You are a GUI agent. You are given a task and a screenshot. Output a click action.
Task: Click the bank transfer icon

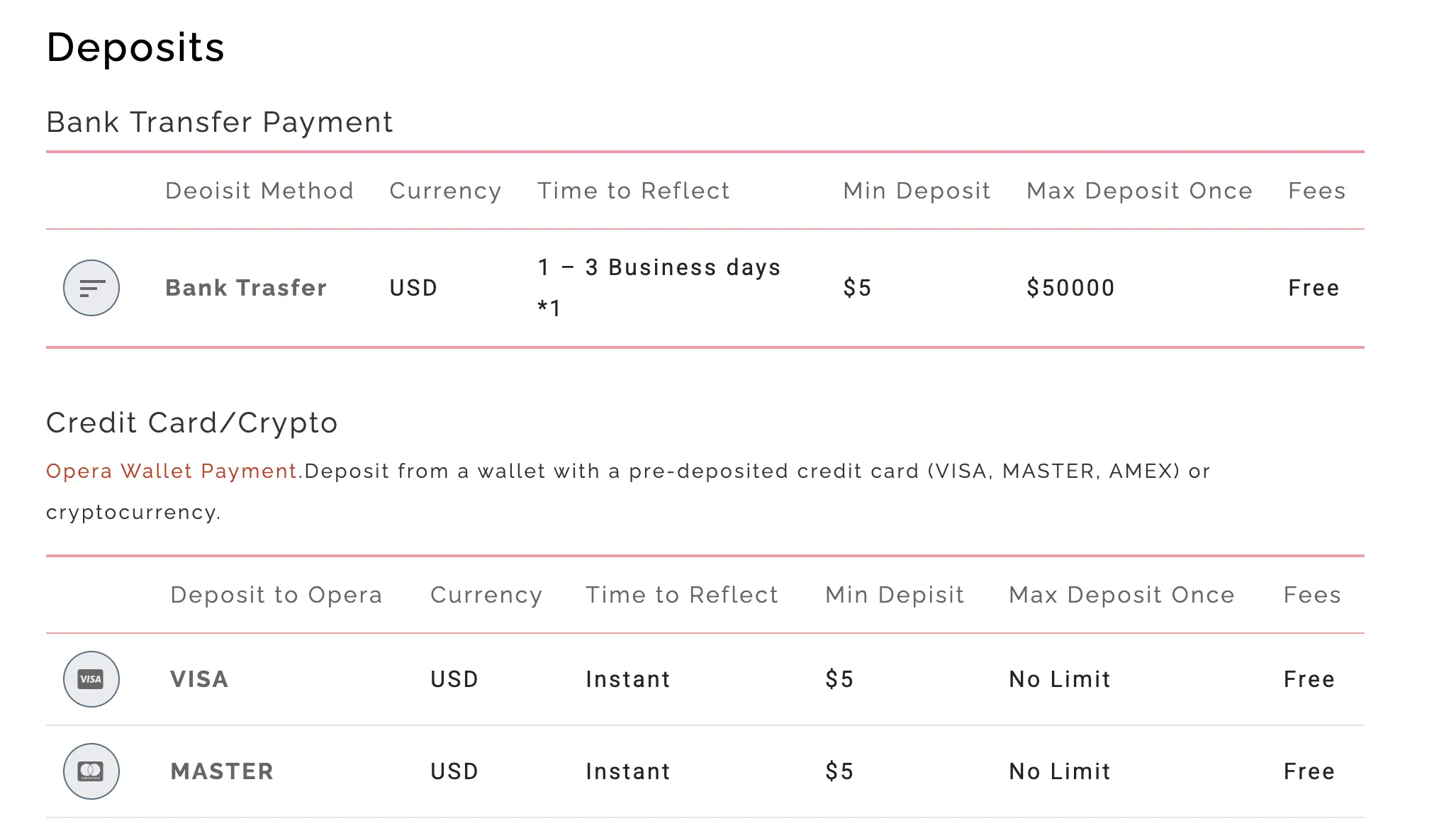coord(91,288)
